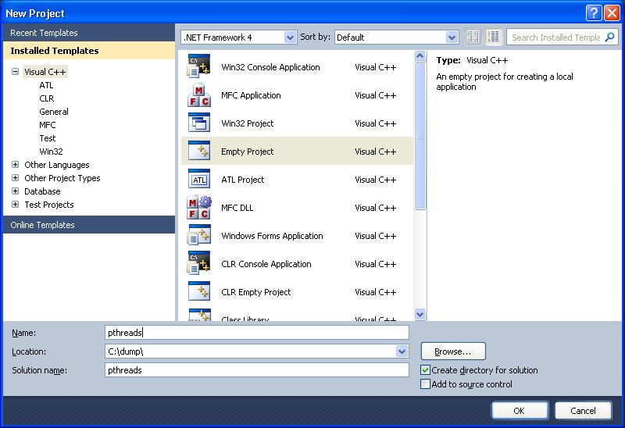Enable Add to source control checkbox
The height and width of the screenshot is (428, 625).
(425, 384)
